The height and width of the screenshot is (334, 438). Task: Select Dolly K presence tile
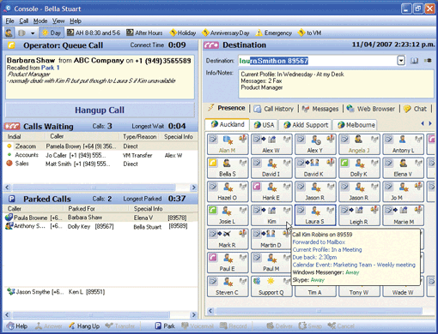pyautogui.click(x=359, y=168)
